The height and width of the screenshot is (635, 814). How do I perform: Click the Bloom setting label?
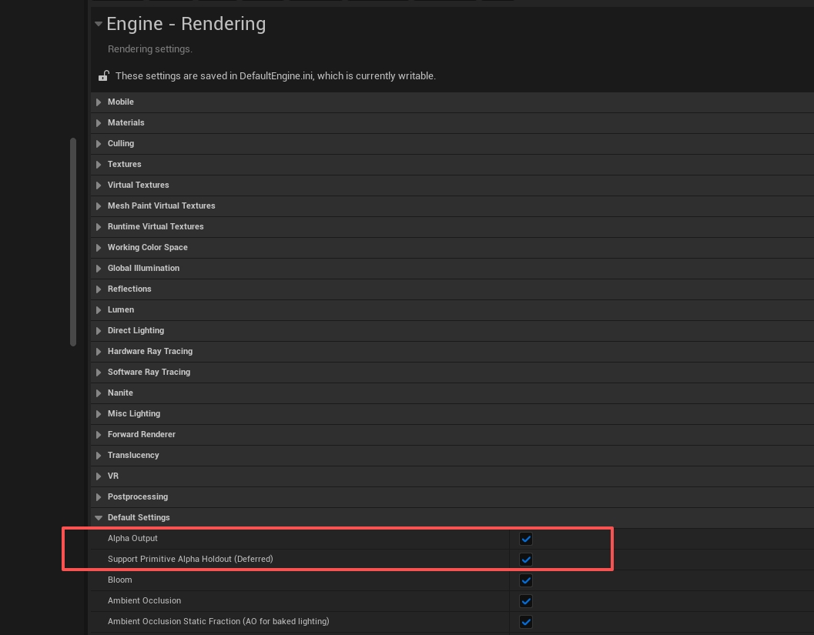pyautogui.click(x=120, y=580)
